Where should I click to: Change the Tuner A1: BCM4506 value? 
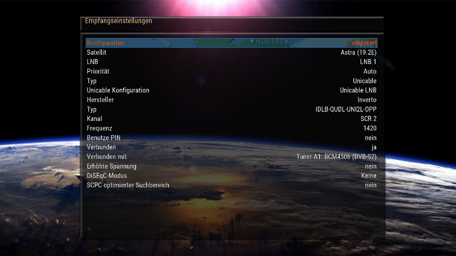pos(336,157)
